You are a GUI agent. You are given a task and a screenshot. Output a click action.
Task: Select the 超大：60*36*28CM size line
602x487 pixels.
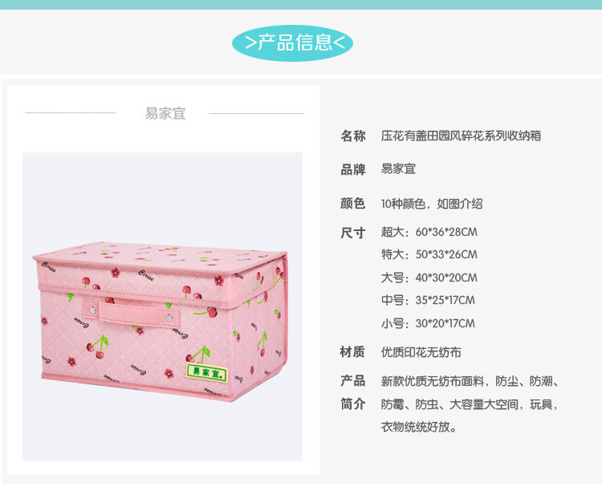coord(429,232)
